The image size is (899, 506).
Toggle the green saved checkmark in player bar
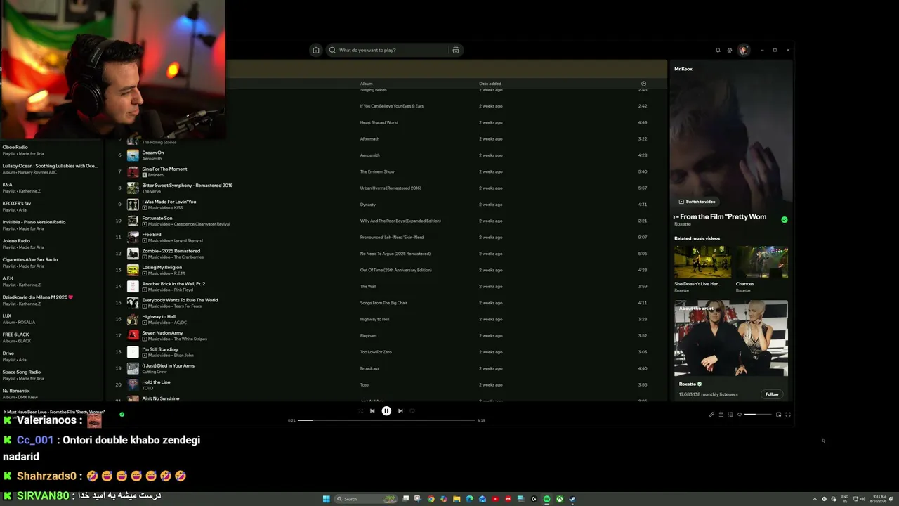pos(122,415)
